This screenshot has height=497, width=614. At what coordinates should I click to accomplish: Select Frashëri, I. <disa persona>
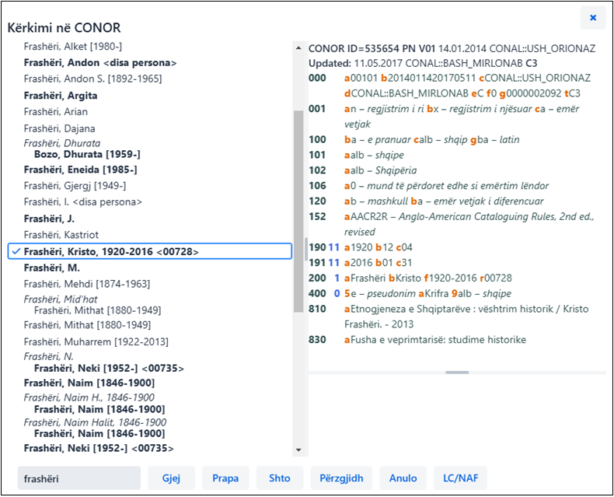coord(83,202)
